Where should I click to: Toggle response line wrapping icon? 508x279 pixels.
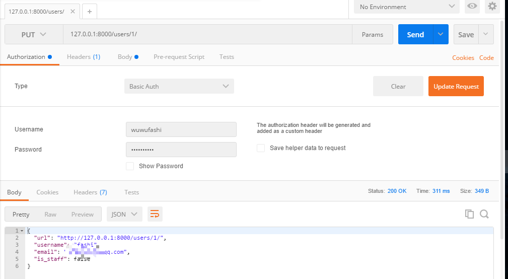point(155,214)
